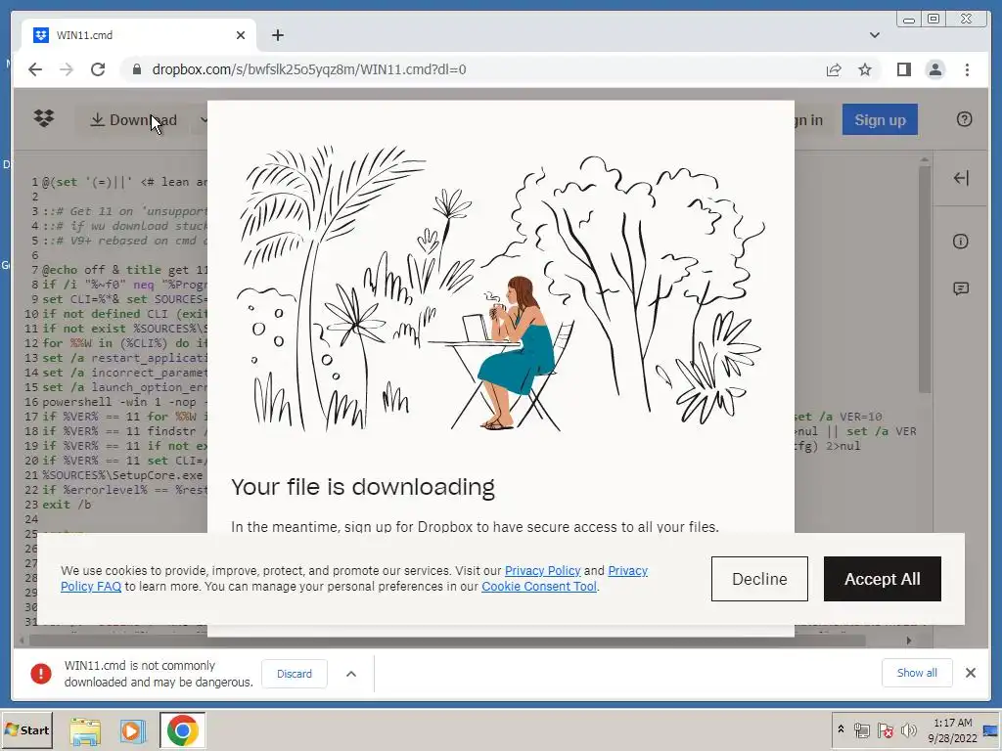Click code line 'exit /b'

click(67, 505)
